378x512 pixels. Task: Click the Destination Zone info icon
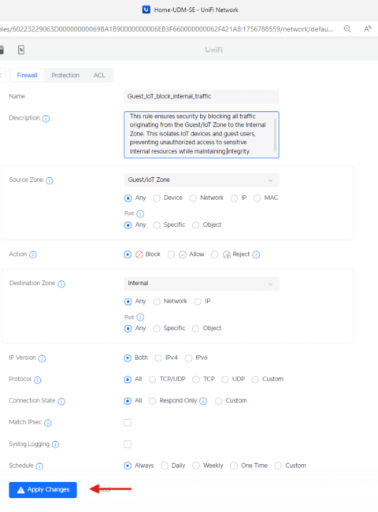click(x=61, y=284)
